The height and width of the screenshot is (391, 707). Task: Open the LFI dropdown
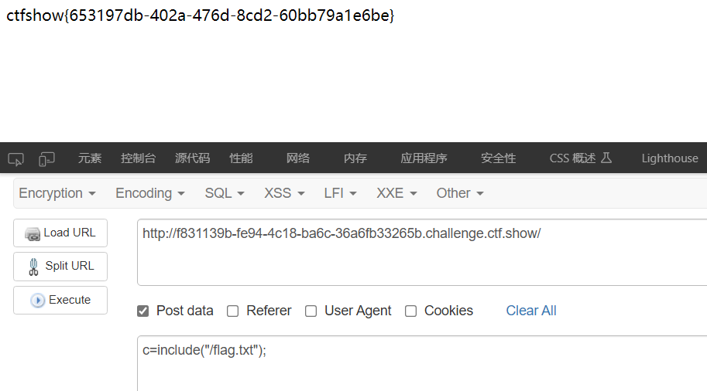click(x=341, y=193)
